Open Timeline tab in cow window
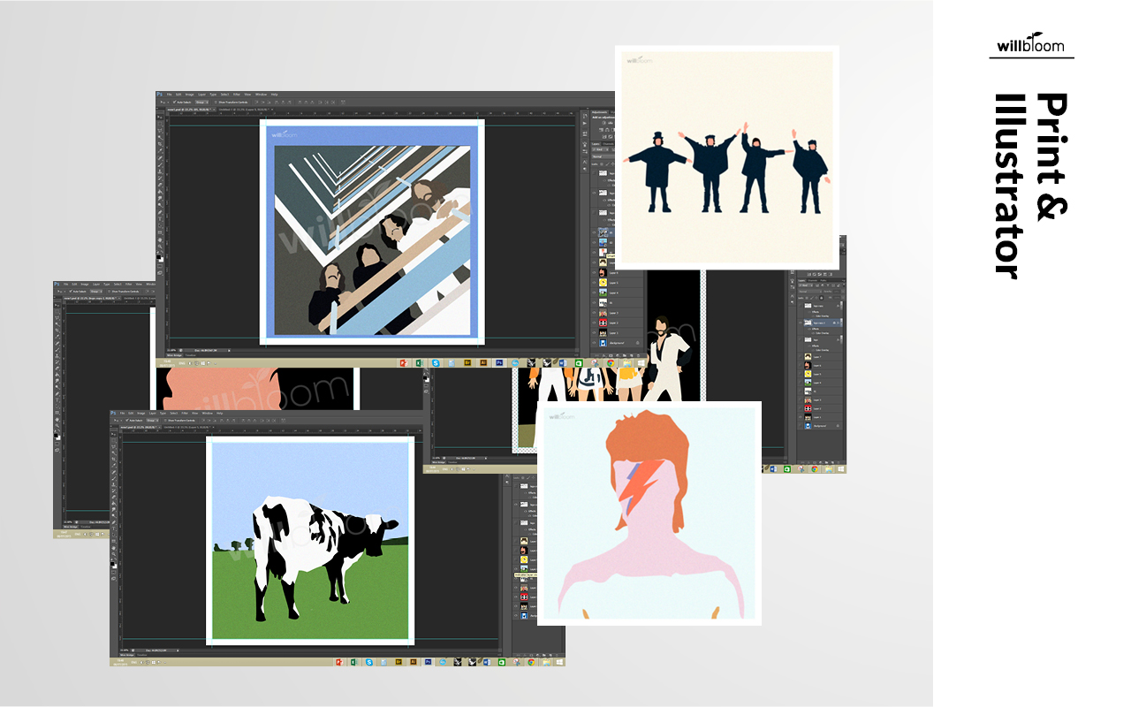This screenshot has height=707, width=1131. click(x=142, y=655)
